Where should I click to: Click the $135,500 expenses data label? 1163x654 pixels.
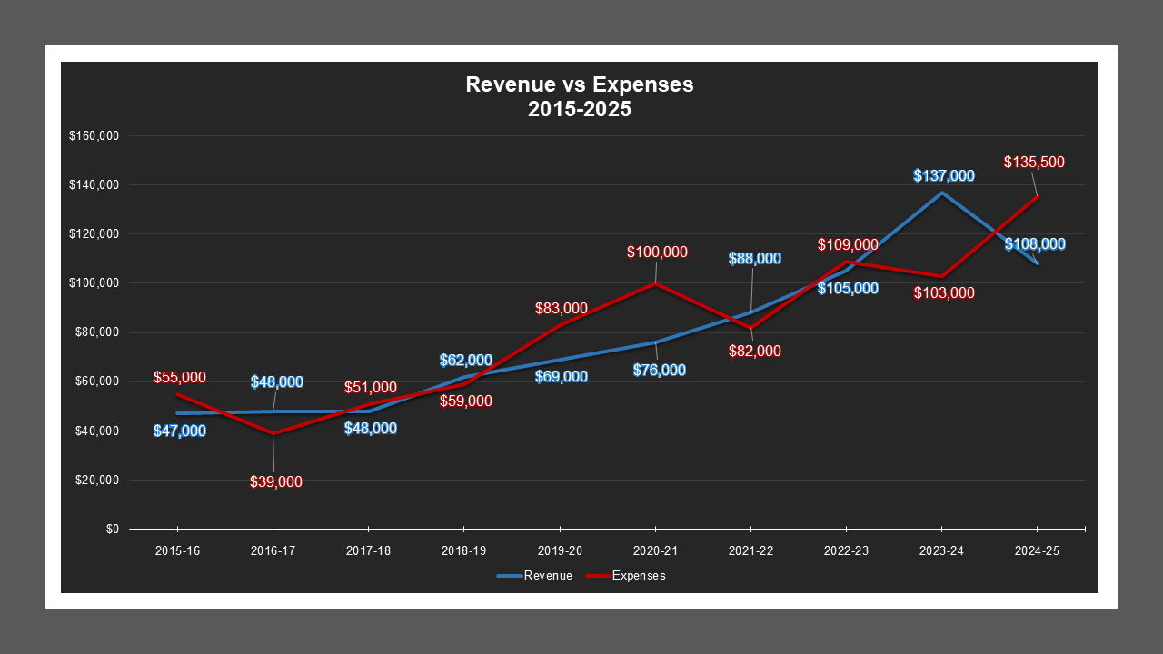(x=1034, y=163)
